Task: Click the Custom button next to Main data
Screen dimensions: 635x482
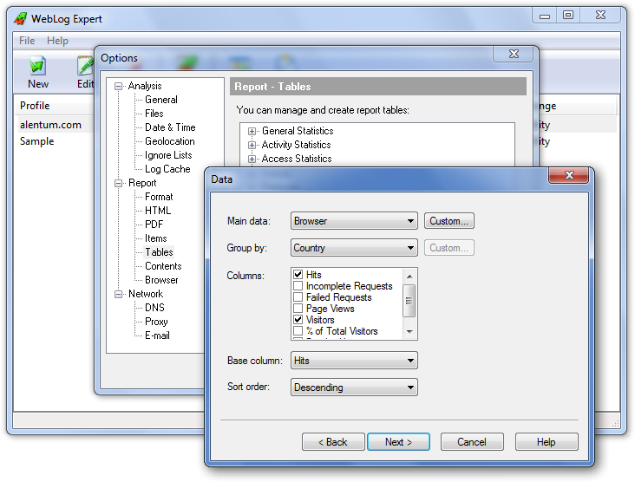Action: (x=449, y=221)
